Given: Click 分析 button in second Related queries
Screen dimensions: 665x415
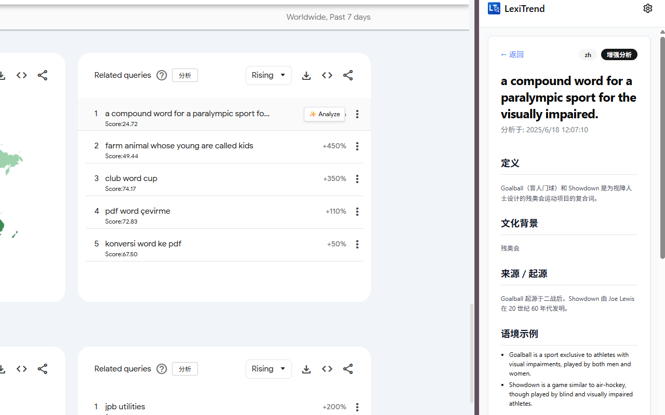Looking at the screenshot, I should pyautogui.click(x=185, y=369).
